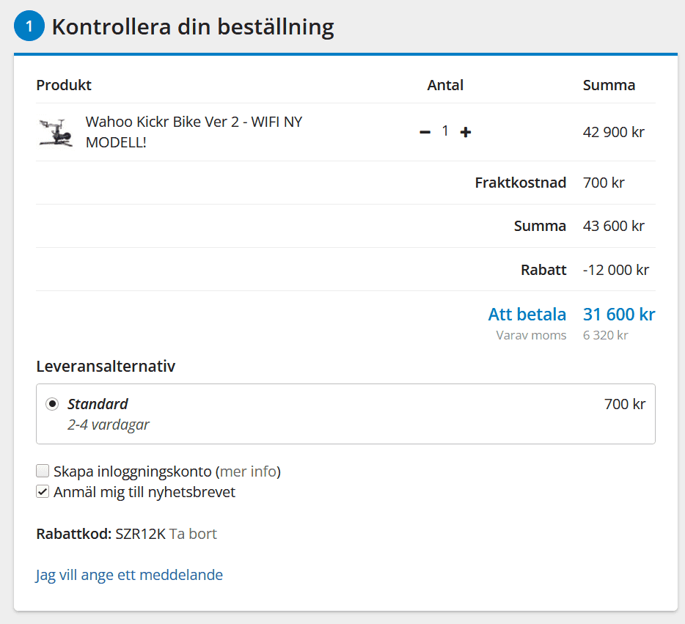The height and width of the screenshot is (624, 685).
Task: Click the Leveransalternativ section heading
Action: pyautogui.click(x=106, y=366)
